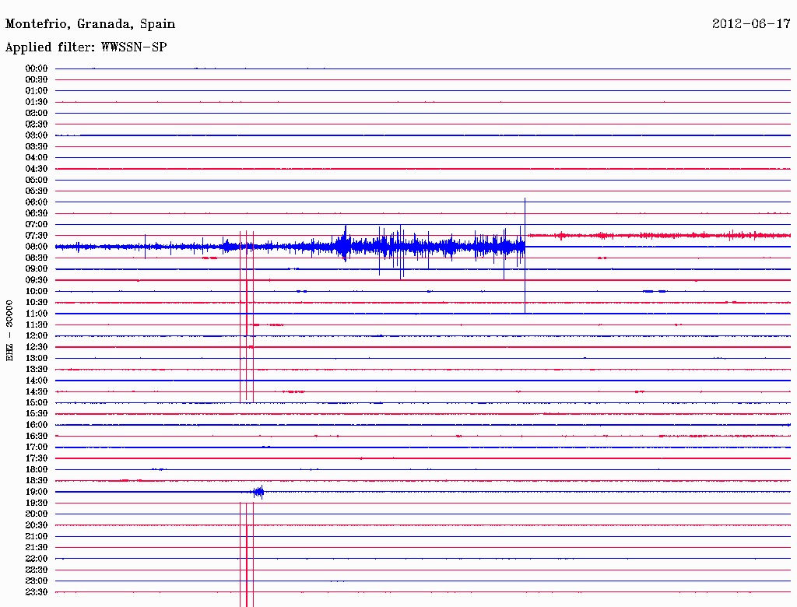Select the 02:00 time label
The width and height of the screenshot is (797, 607).
point(37,114)
